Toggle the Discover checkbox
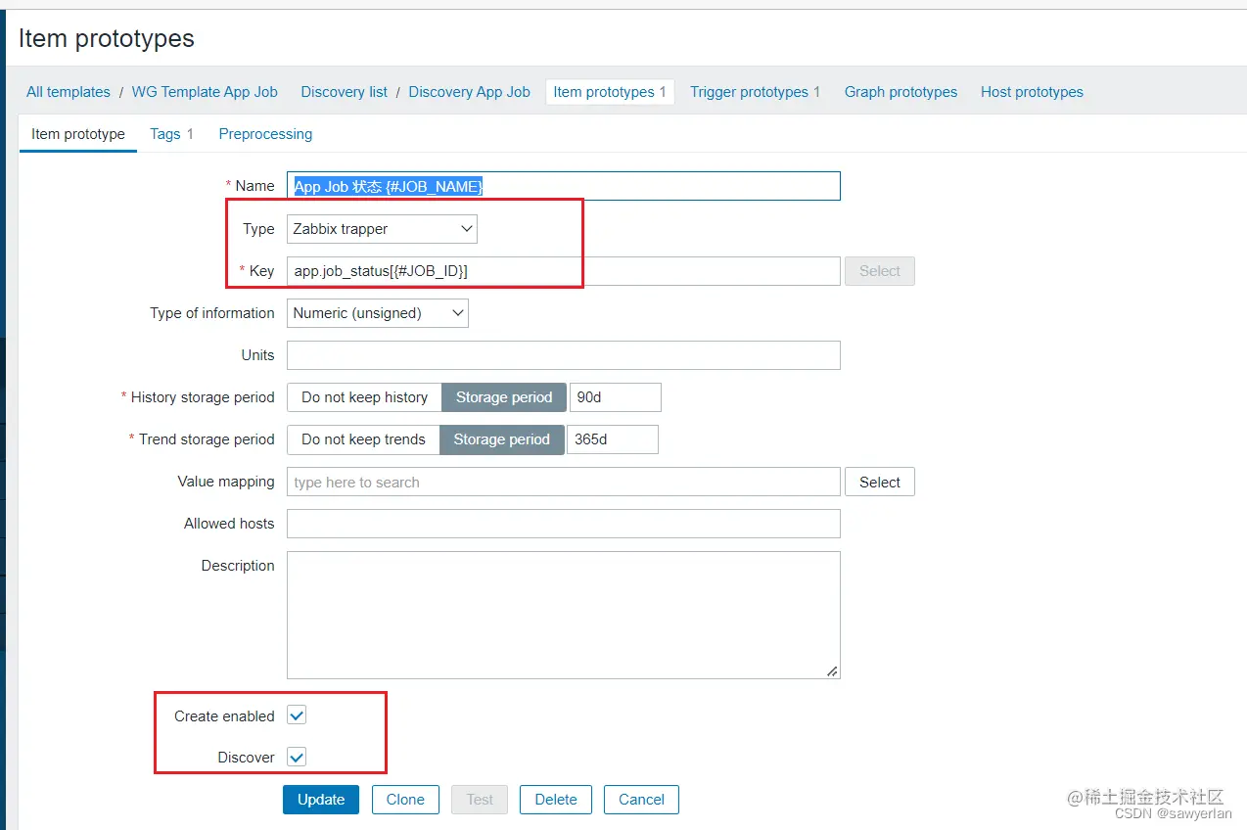The height and width of the screenshot is (830, 1247). tap(297, 757)
